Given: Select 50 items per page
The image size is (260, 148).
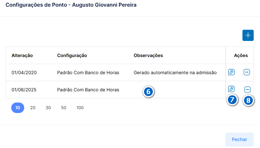Looking at the screenshot, I should click(x=64, y=108).
